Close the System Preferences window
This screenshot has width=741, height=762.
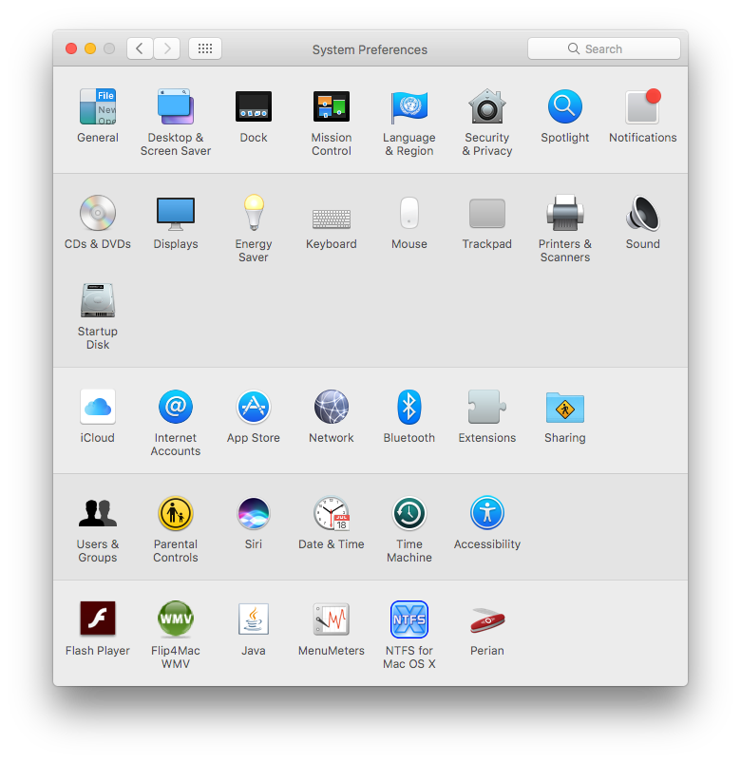pos(71,48)
